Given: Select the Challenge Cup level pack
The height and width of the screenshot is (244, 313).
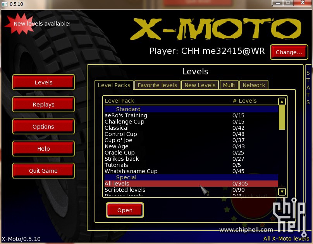Looking at the screenshot, I should click(x=191, y=122).
